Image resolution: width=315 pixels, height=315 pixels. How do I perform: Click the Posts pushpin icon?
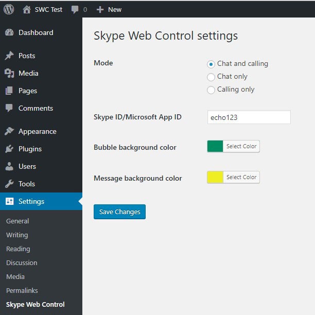coord(9,56)
